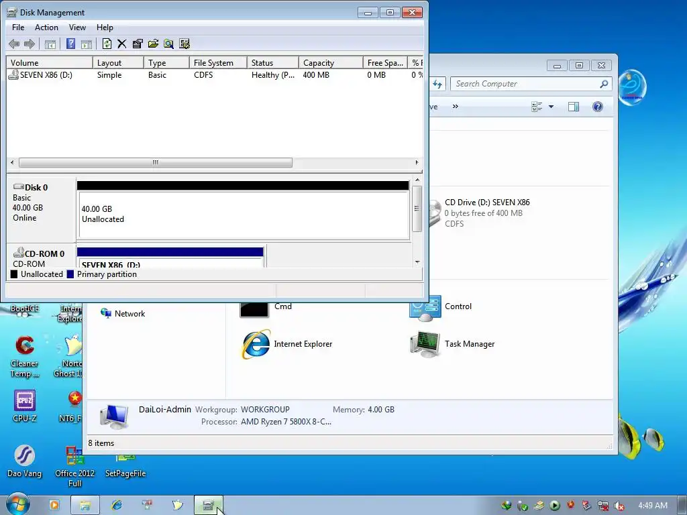687x515 pixels.
Task: Open the File menu in Disk Management
Action: (18, 27)
